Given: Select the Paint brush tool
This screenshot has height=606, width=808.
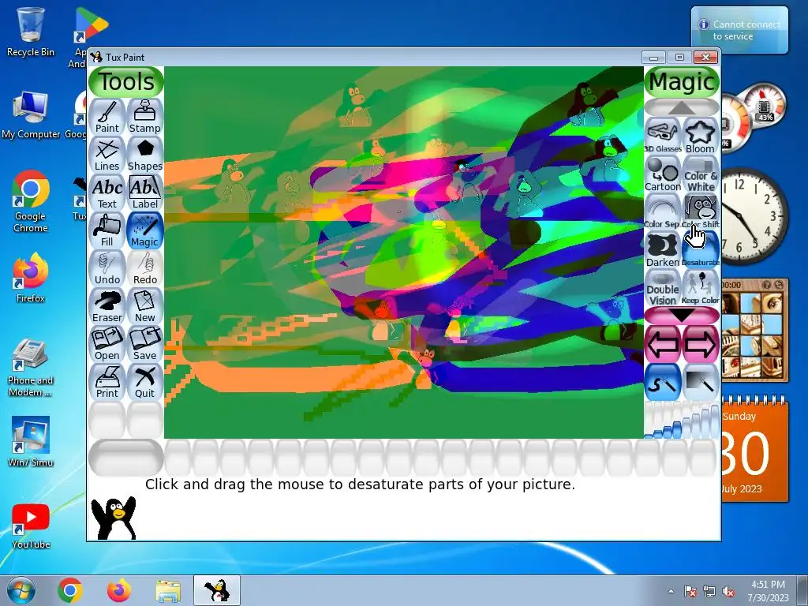Looking at the screenshot, I should pyautogui.click(x=107, y=117).
